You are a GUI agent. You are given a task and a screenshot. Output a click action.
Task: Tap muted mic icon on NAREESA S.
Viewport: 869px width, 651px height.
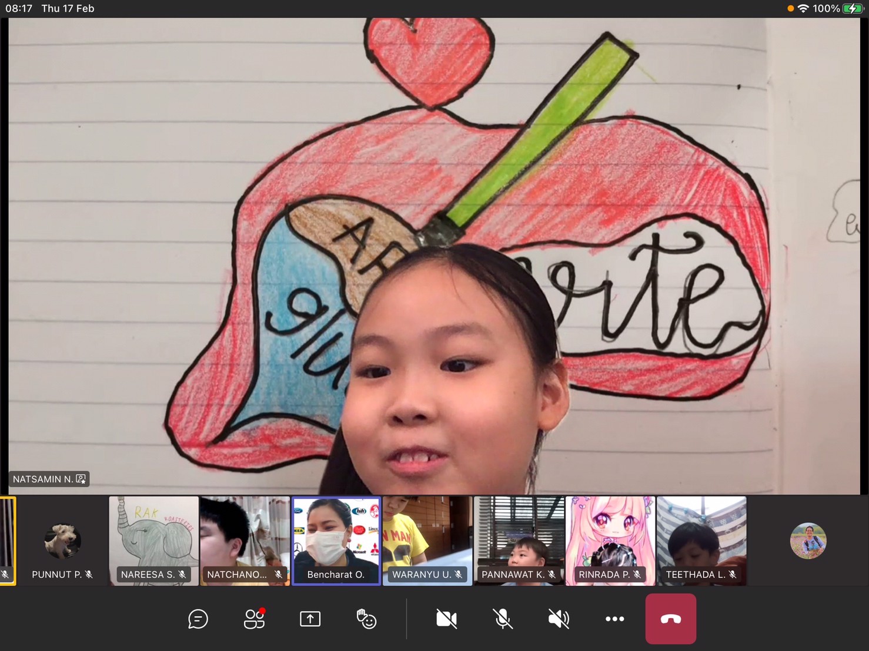[182, 575]
